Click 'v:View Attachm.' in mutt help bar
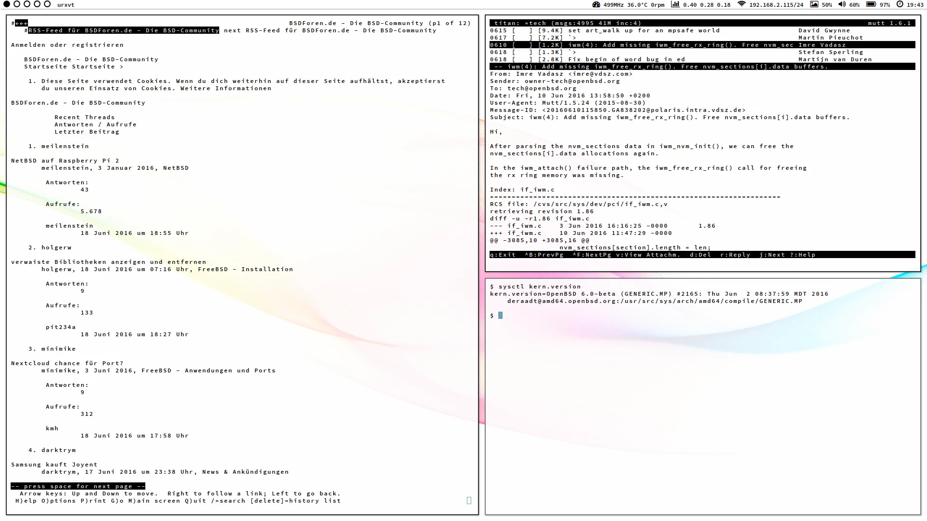This screenshot has height=521, width=927. click(x=648, y=255)
